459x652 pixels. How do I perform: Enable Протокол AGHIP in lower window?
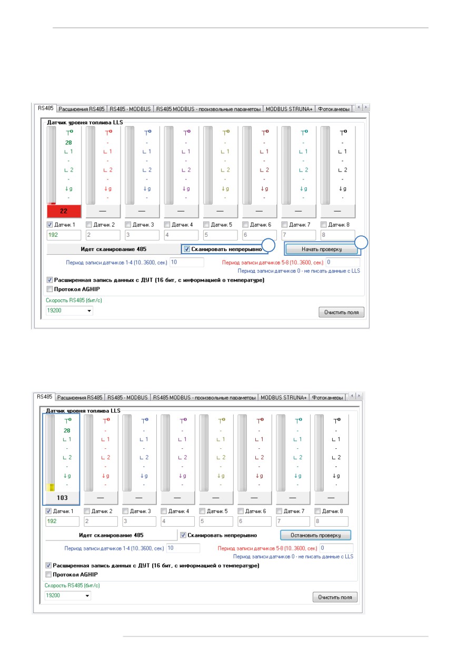[49, 574]
